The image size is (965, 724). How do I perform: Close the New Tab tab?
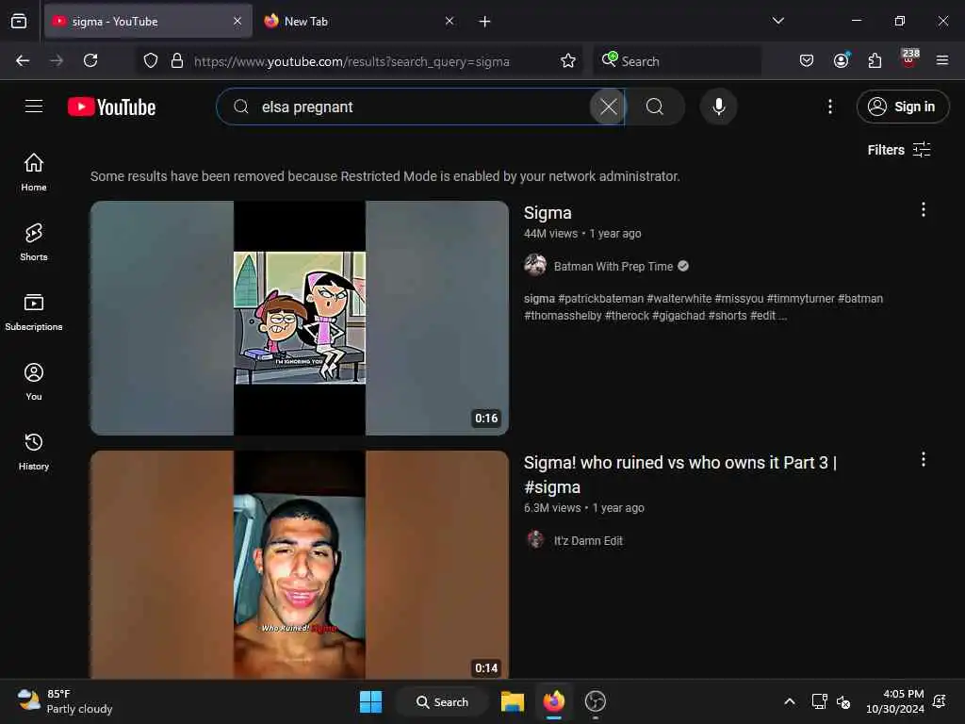coord(450,22)
